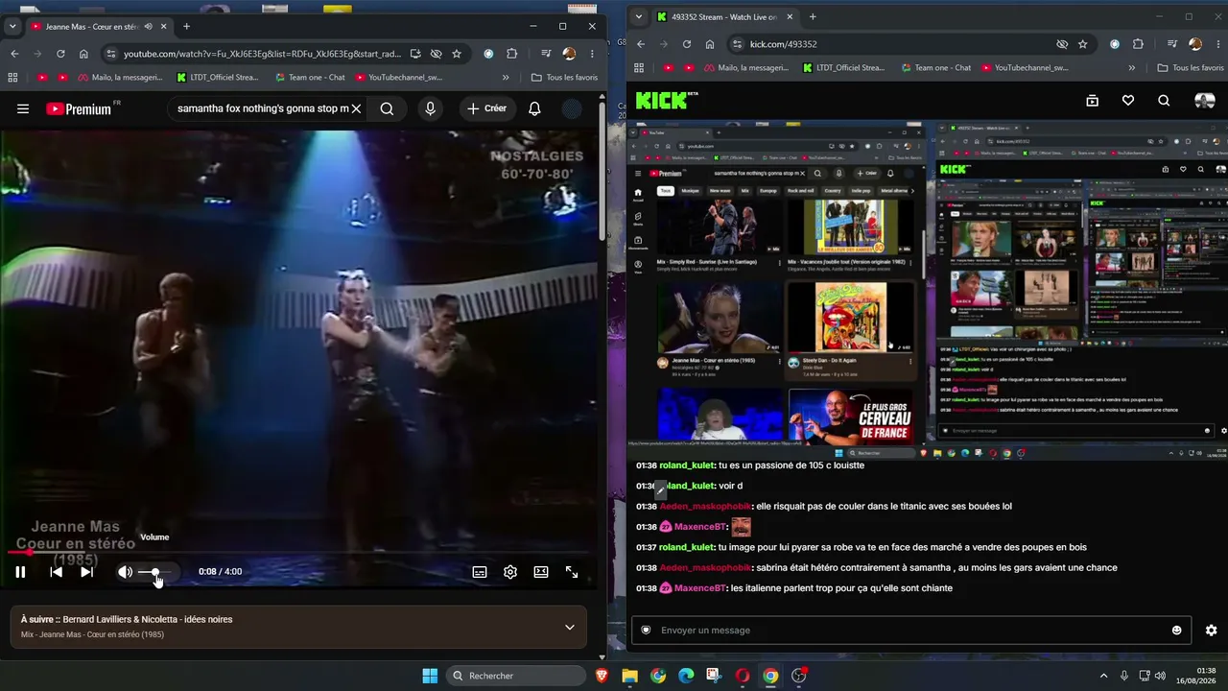Open a new tab in the Kick window
This screenshot has width=1228, height=691.
(x=813, y=16)
